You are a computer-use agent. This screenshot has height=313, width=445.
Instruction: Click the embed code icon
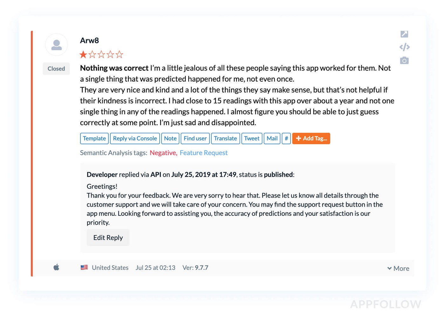click(404, 47)
